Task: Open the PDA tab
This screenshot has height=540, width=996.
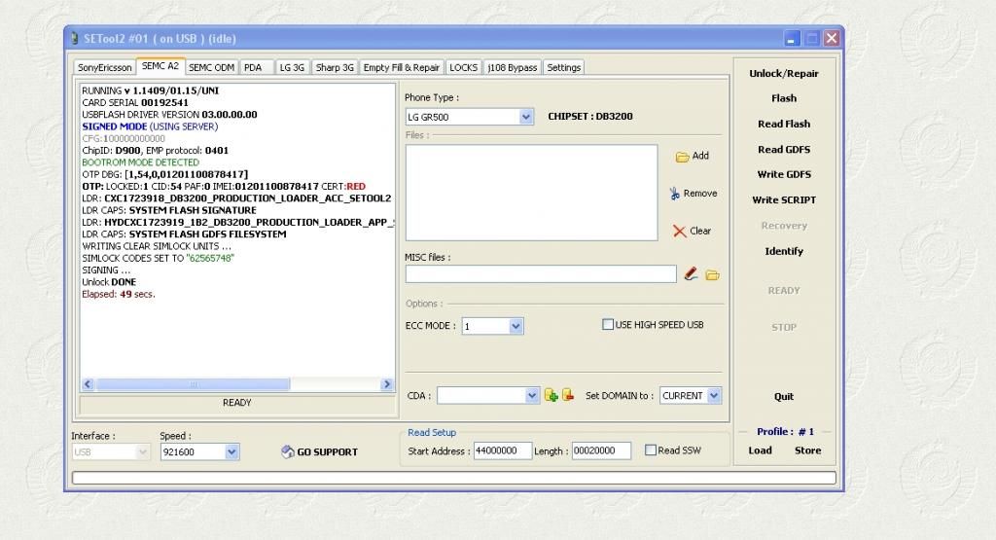Action: 253,67
